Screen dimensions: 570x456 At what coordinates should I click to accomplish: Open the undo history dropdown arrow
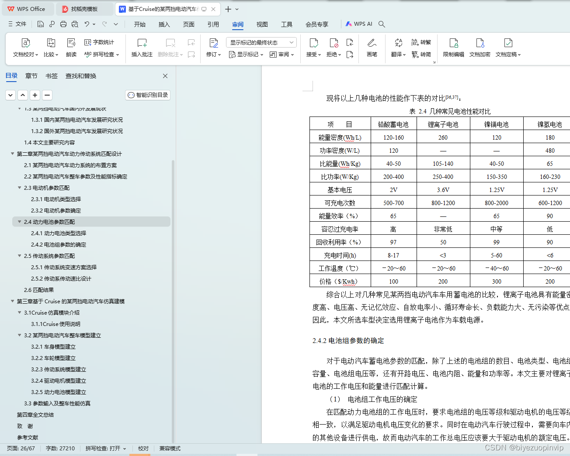pyautogui.click(x=94, y=24)
